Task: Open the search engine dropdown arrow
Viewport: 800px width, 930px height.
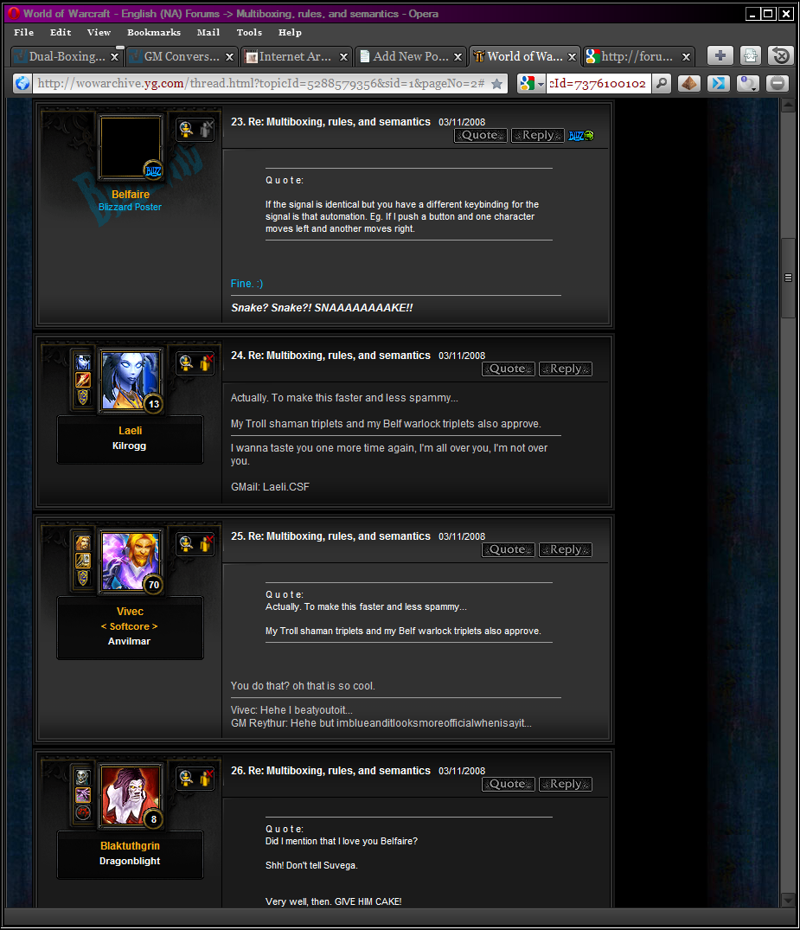Action: click(x=541, y=84)
